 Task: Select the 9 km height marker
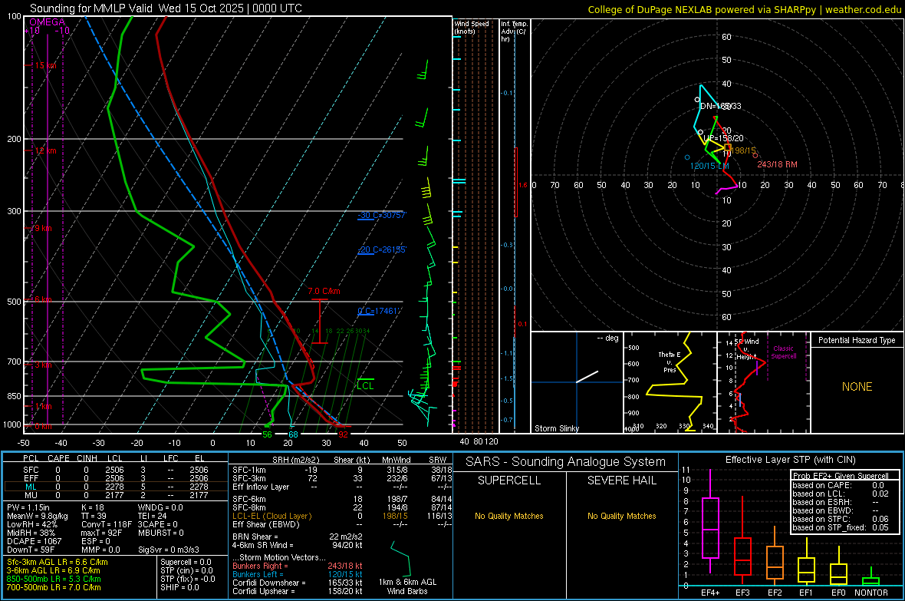(43, 228)
